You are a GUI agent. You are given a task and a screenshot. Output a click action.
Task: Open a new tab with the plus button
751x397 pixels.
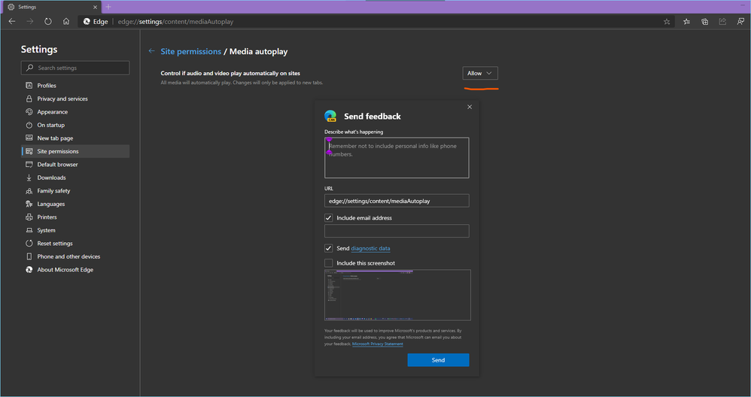click(x=108, y=7)
